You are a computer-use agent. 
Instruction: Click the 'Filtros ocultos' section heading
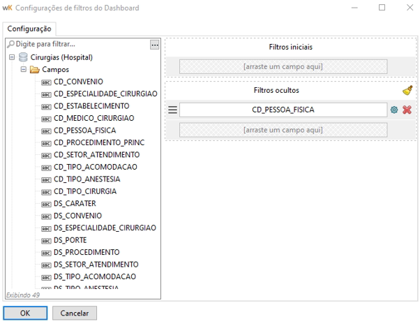pos(276,90)
